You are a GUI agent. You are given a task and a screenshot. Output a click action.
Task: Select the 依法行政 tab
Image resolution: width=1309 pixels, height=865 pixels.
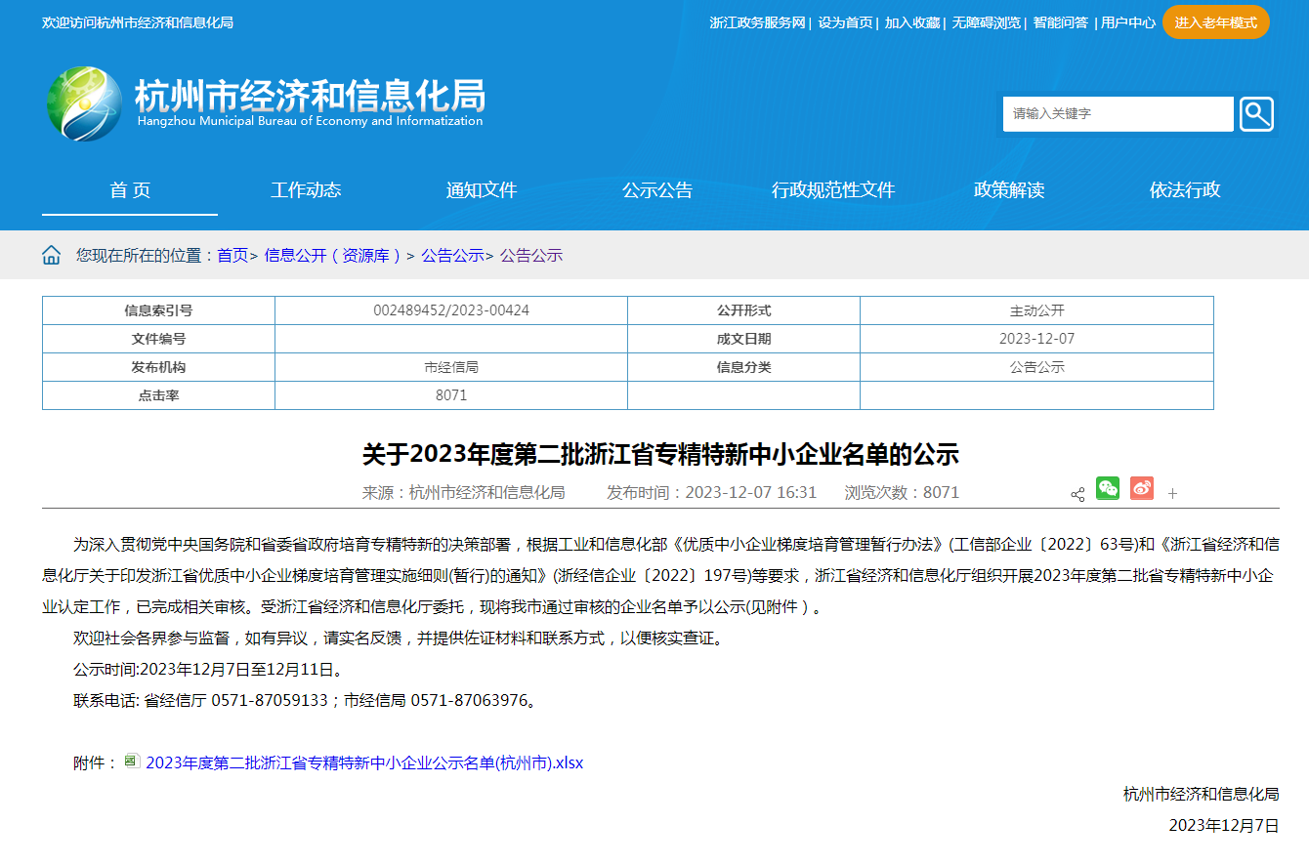1183,190
